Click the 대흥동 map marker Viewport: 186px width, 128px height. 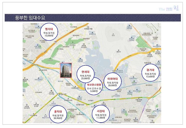pyautogui.click(x=104, y=103)
